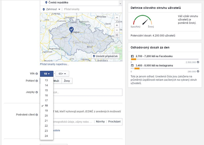Image resolution: width=204 pixels, height=145 pixels.
Task: Click the info icon next to Pohlaví
Action: (37, 81)
